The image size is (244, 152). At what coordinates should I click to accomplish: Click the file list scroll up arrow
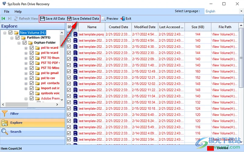pyautogui.click(x=241, y=26)
